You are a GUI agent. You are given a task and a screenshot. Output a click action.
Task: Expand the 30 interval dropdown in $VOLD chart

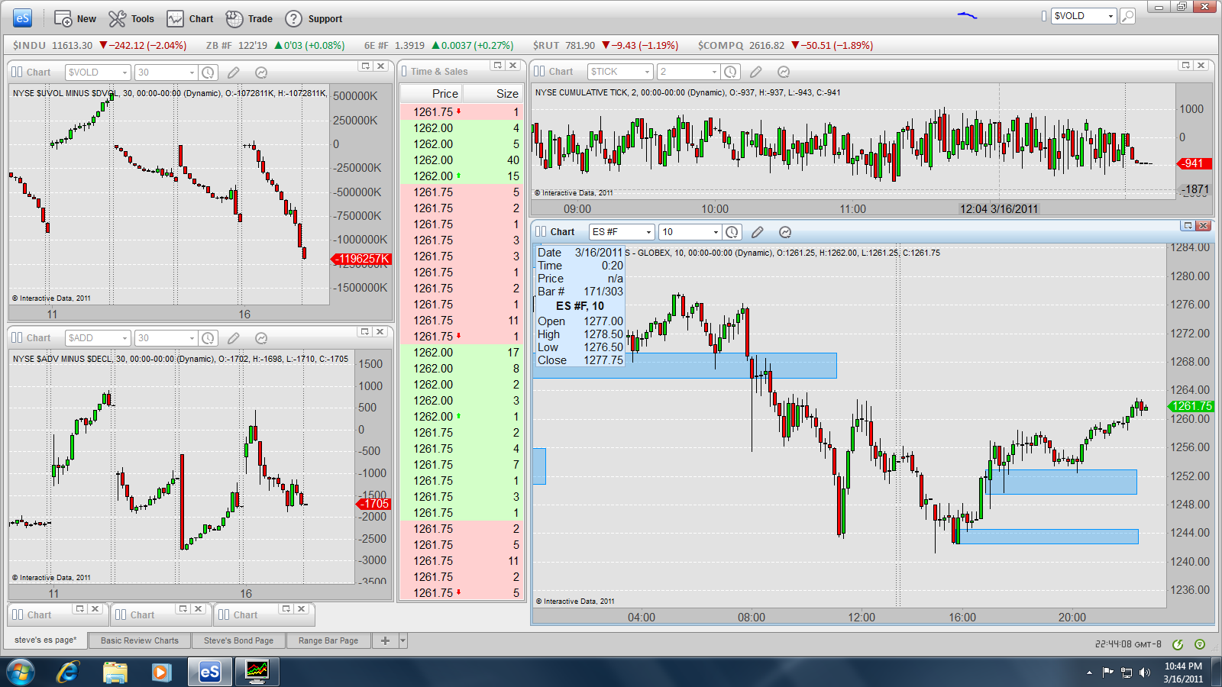click(192, 73)
